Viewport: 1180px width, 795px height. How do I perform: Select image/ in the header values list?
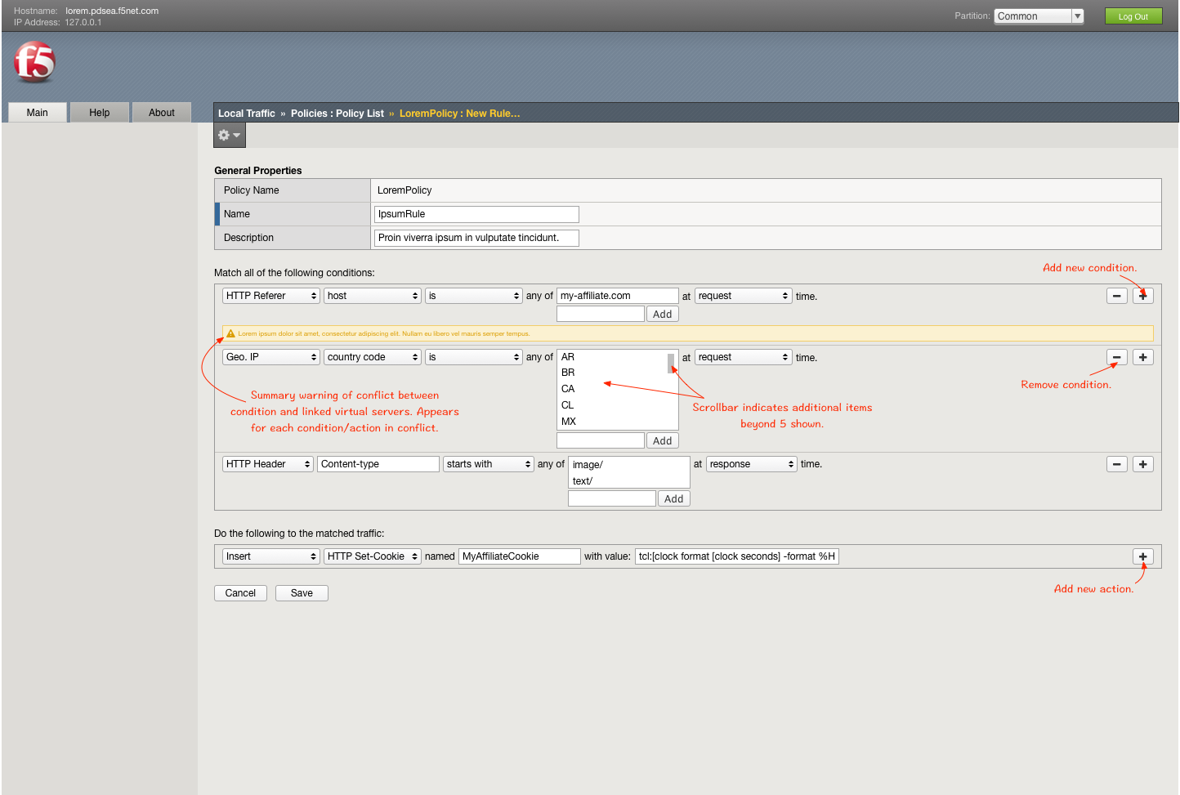click(x=588, y=465)
